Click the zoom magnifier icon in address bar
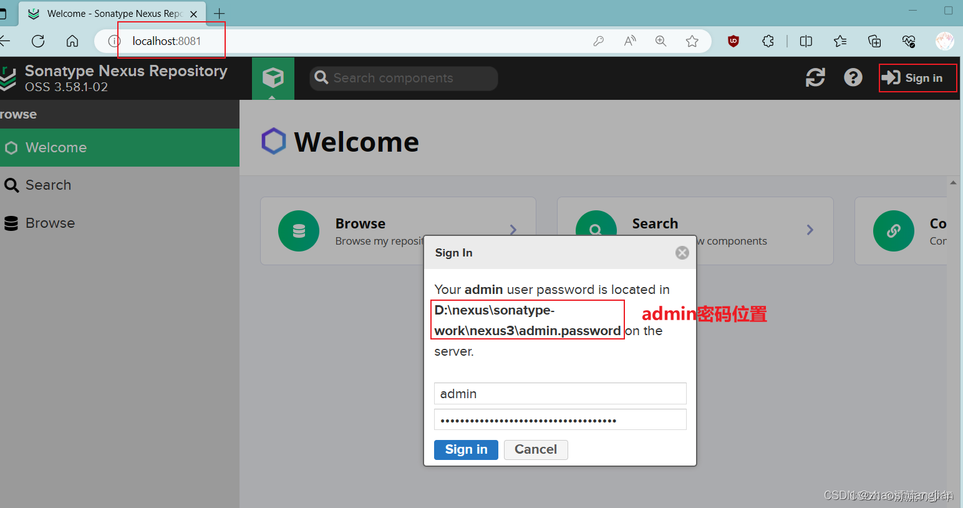This screenshot has height=508, width=963. 661,41
